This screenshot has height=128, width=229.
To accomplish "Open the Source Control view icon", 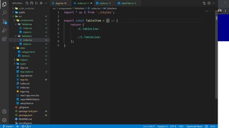I will tap(4, 22).
